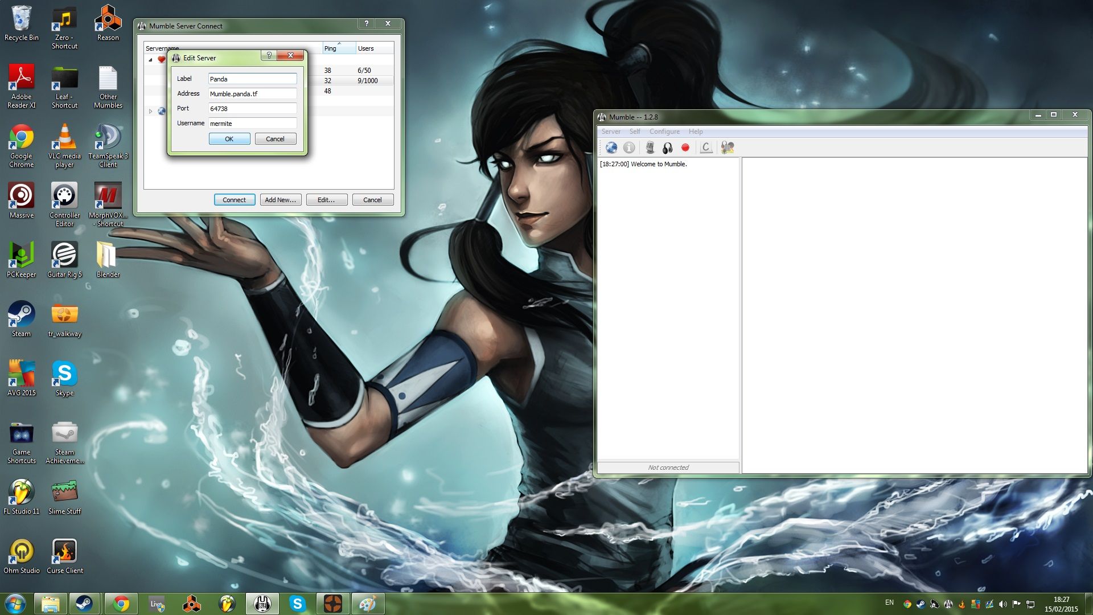Open the Configure menu
Image resolution: width=1093 pixels, height=615 pixels.
[664, 132]
